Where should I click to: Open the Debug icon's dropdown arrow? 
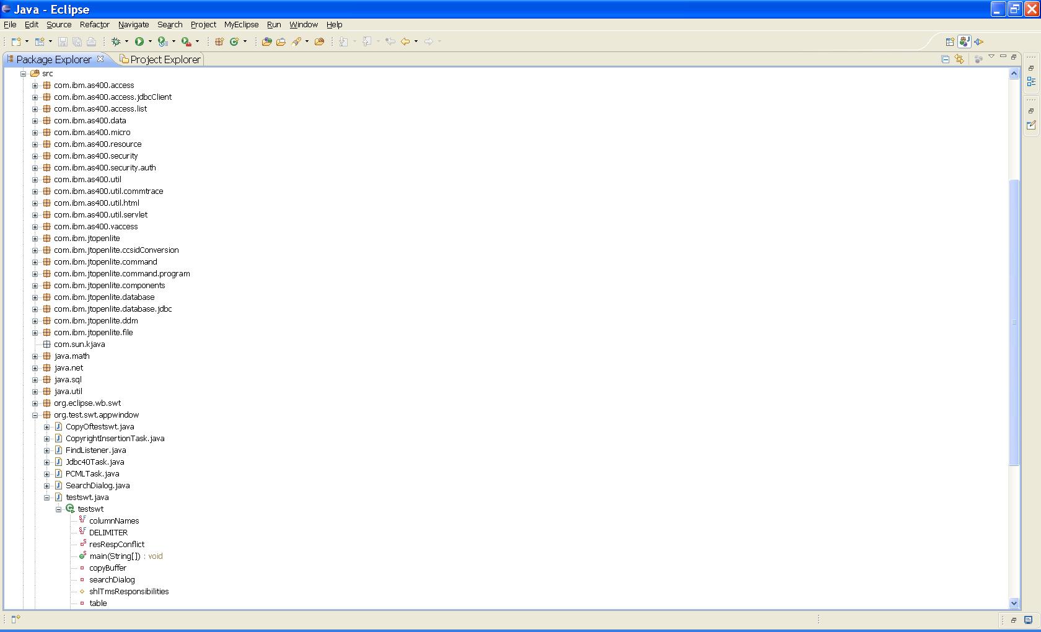126,42
